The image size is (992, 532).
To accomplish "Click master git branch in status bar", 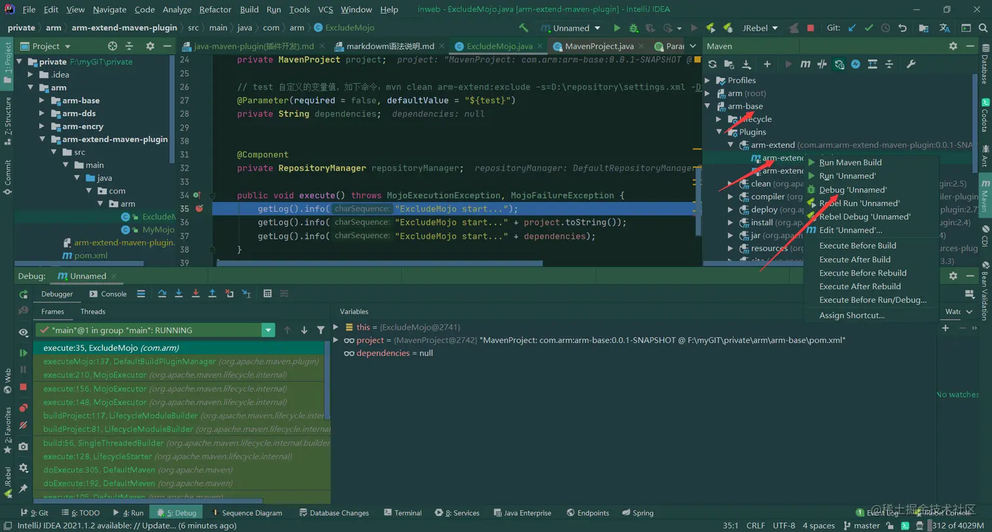I will pyautogui.click(x=861, y=525).
